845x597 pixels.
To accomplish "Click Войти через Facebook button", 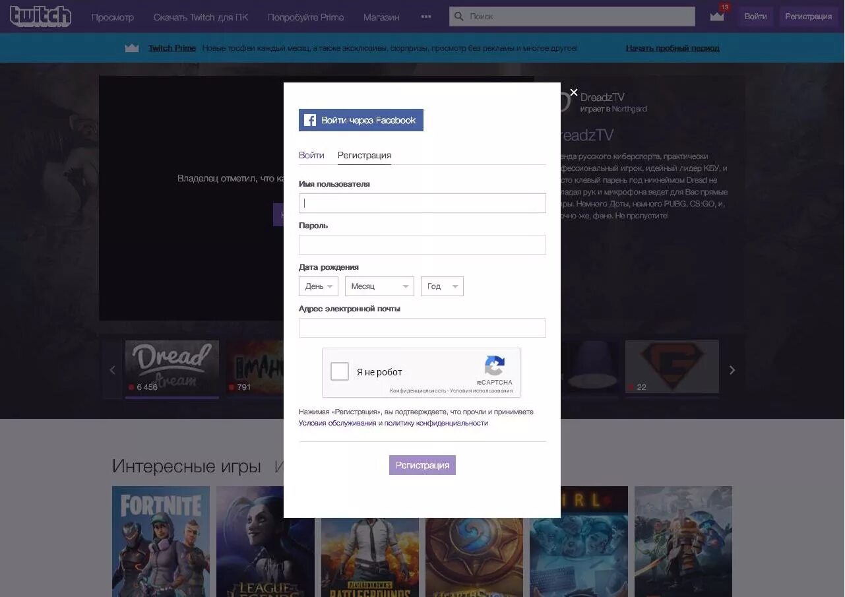I will coord(361,120).
